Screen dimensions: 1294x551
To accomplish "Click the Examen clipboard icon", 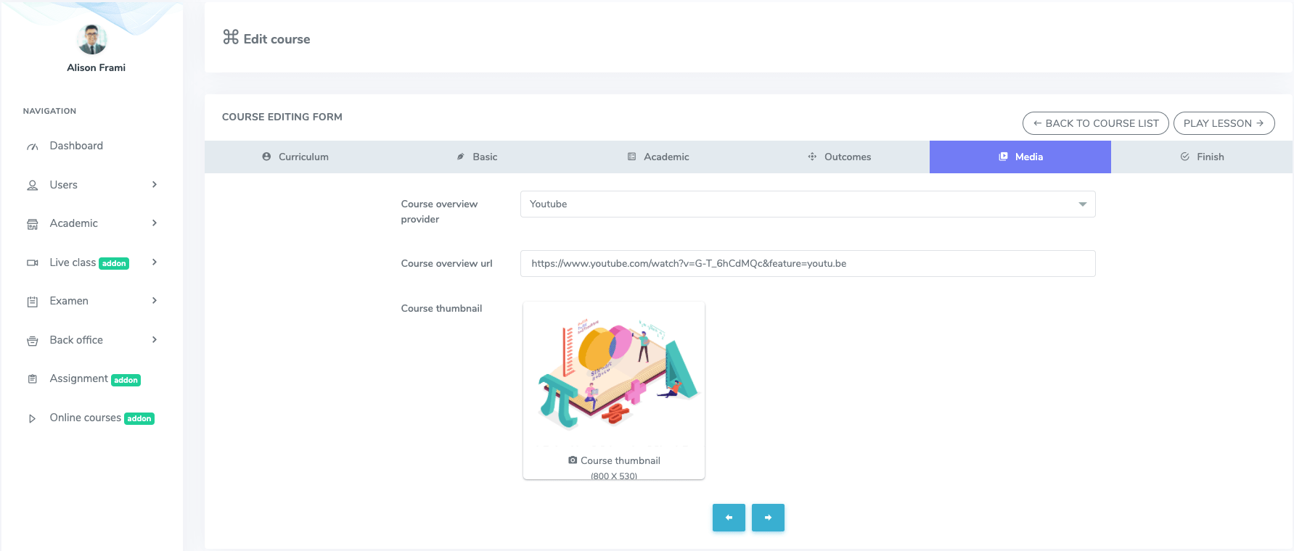I will click(x=33, y=302).
